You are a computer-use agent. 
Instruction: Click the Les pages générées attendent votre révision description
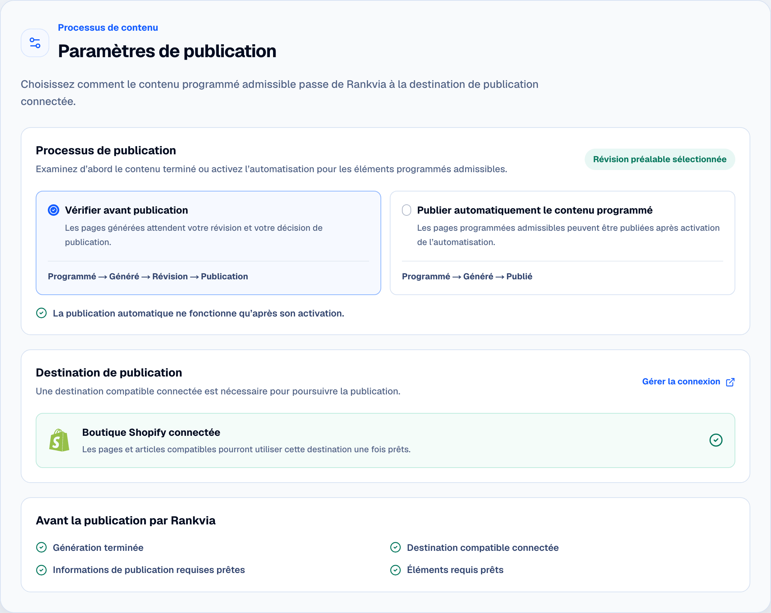pos(193,235)
